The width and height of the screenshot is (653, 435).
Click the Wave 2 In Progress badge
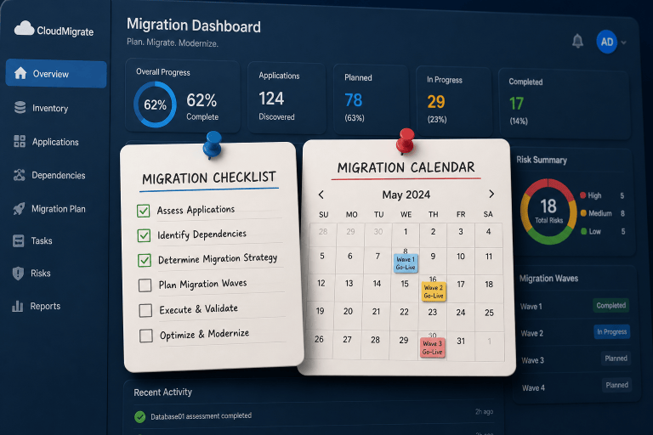612,331
